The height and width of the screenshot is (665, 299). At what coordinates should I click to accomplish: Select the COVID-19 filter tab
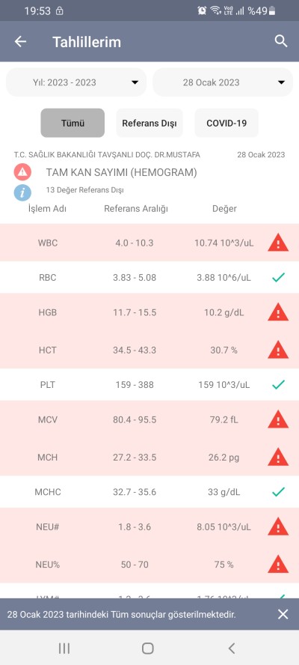[226, 123]
